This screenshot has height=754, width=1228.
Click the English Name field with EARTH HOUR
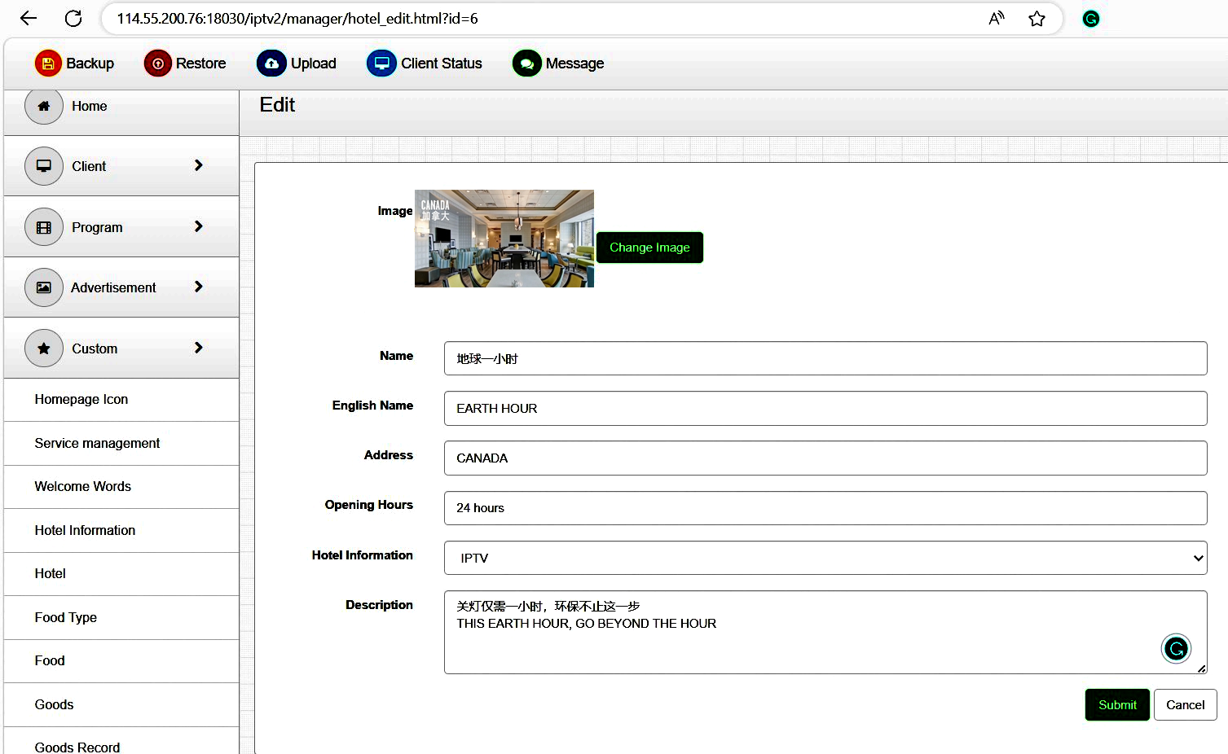point(825,408)
